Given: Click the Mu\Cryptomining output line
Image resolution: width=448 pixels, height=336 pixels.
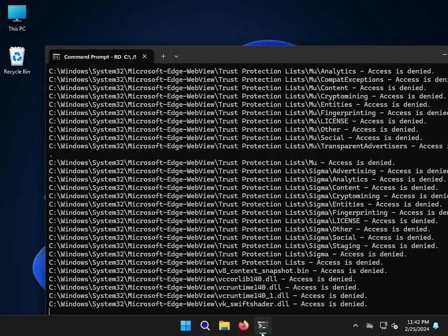Looking at the screenshot, I should [248, 96].
